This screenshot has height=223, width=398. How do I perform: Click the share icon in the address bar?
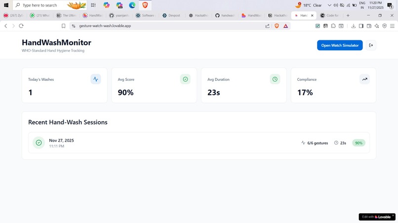[267, 26]
